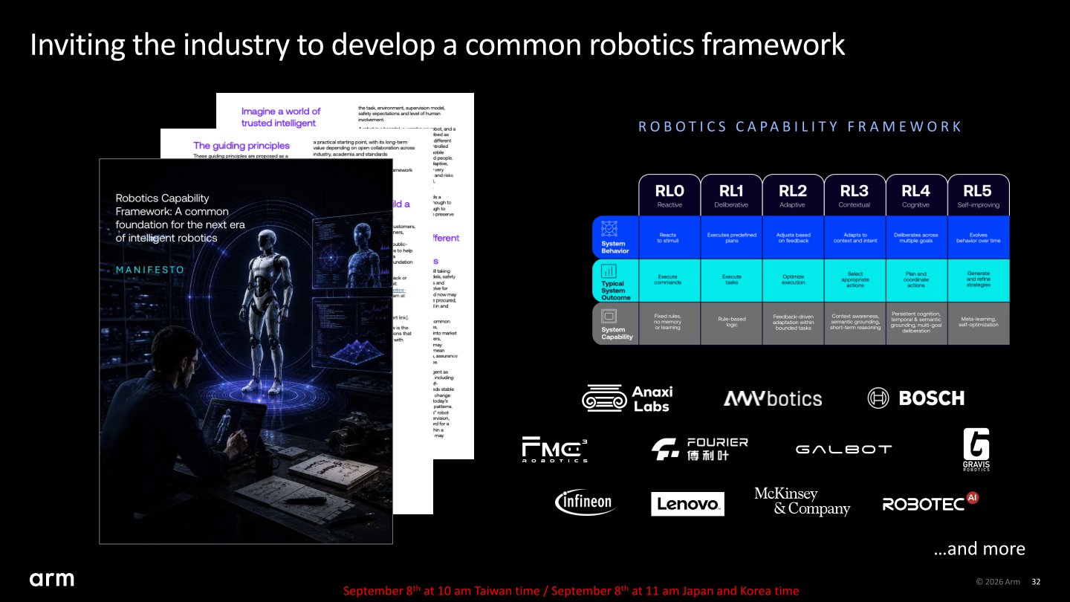Image resolution: width=1070 pixels, height=602 pixels.
Task: Click the Anaxi Labs logo
Action: [x=628, y=398]
